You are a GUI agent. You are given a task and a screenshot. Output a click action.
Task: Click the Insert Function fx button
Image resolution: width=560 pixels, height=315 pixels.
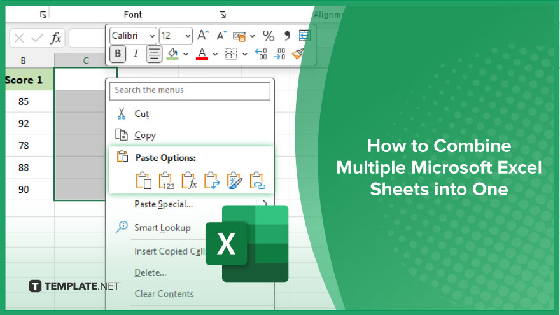coord(56,38)
